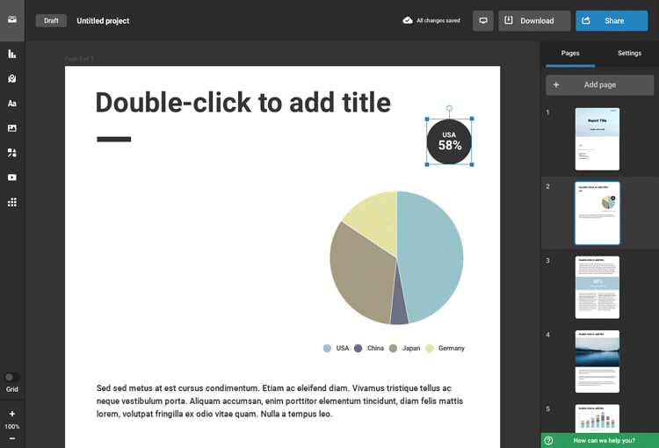Open the grid apps icon in the sidebar
The image size is (659, 448).
point(12,201)
